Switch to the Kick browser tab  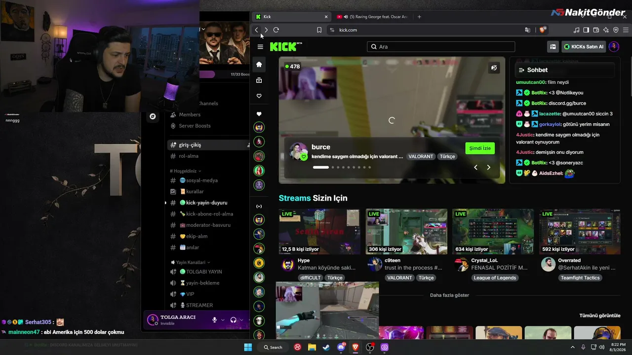coord(291,17)
